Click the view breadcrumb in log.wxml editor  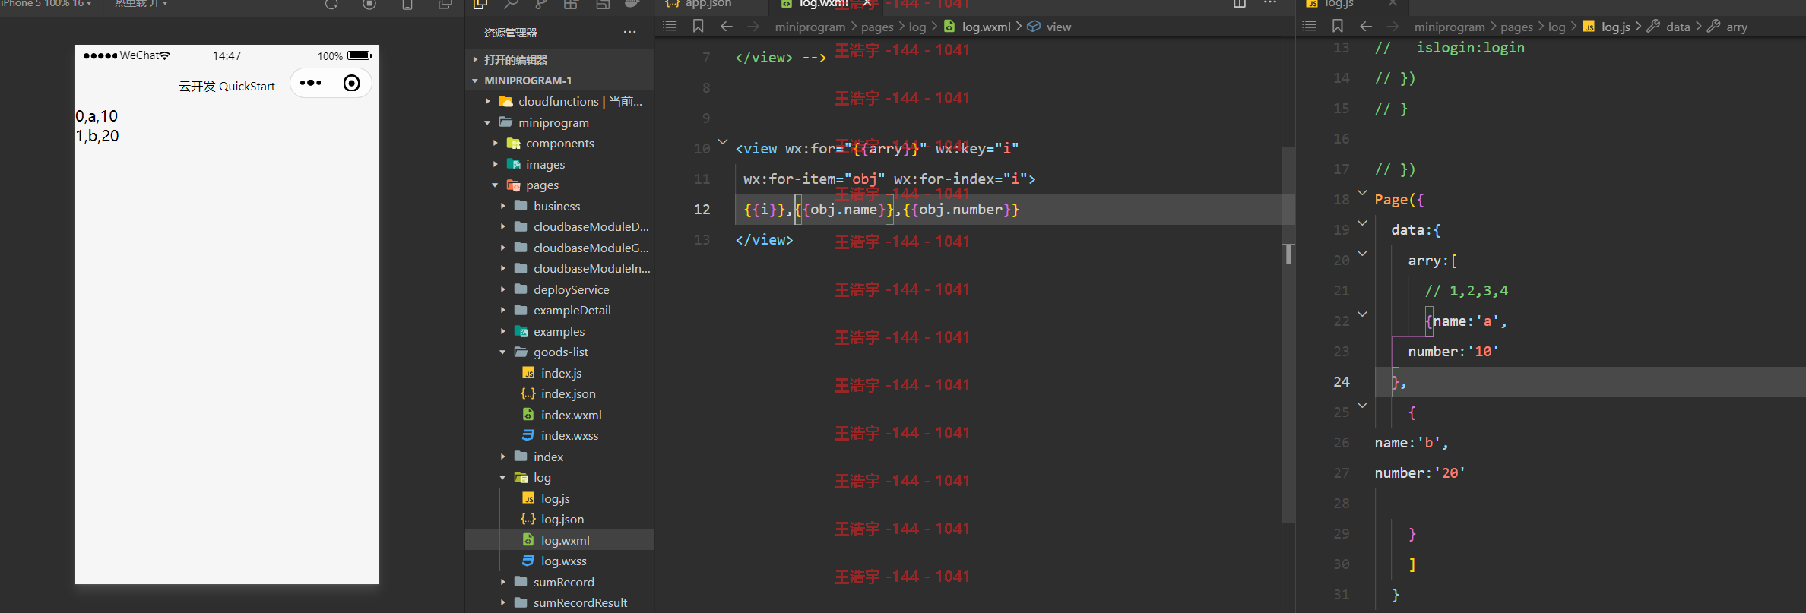[x=1049, y=27]
